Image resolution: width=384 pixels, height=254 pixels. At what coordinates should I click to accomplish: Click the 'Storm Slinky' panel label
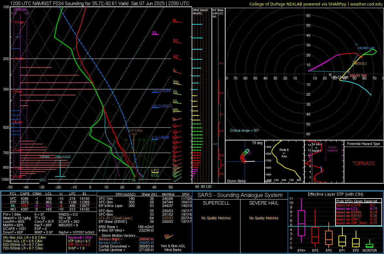coord(236,181)
